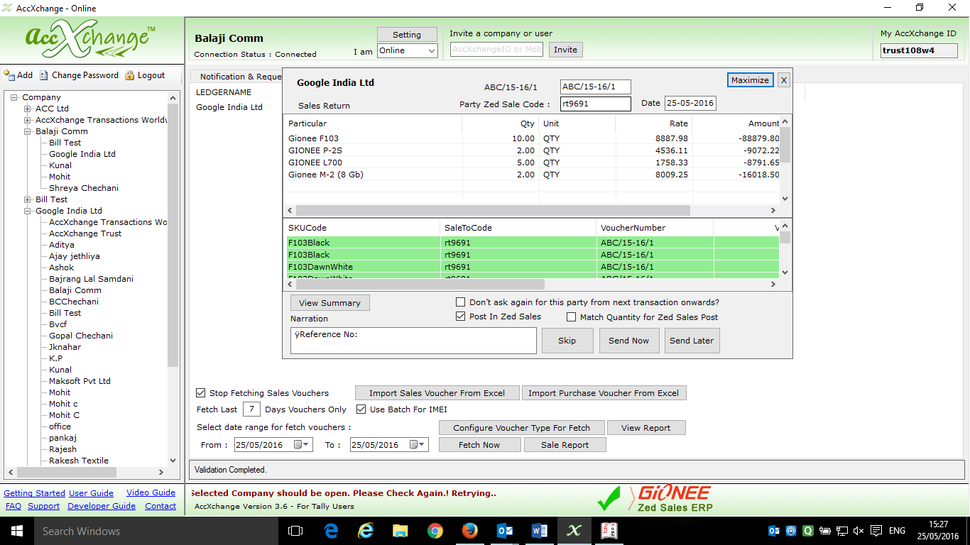
Task: Click View Summary button
Action: [x=329, y=303]
